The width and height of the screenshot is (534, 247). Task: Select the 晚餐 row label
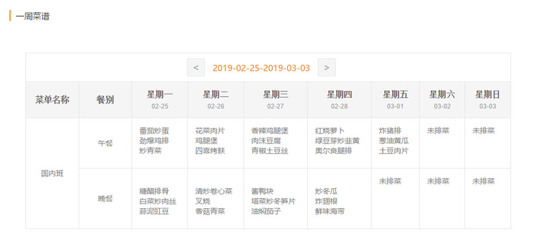click(x=105, y=199)
